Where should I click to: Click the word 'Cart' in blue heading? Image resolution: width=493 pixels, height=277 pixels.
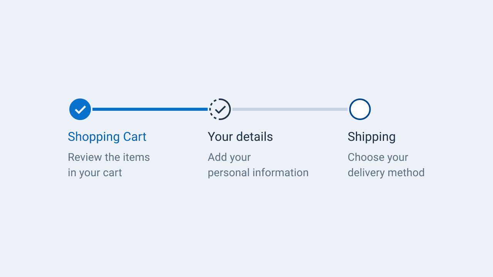[135, 137]
